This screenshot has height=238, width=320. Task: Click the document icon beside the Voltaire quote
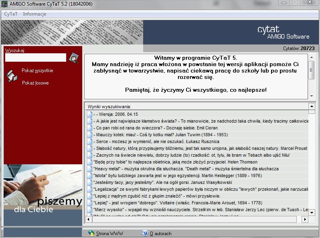point(89,203)
